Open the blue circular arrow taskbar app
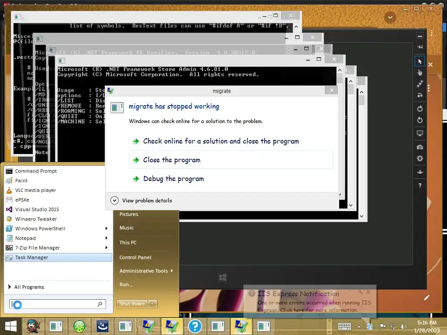Image resolution: width=447 pixels, height=335 pixels. [x=102, y=326]
